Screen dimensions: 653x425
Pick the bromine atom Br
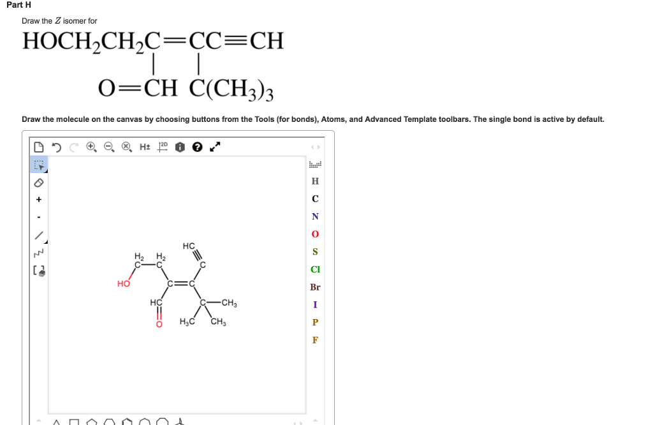tap(315, 287)
